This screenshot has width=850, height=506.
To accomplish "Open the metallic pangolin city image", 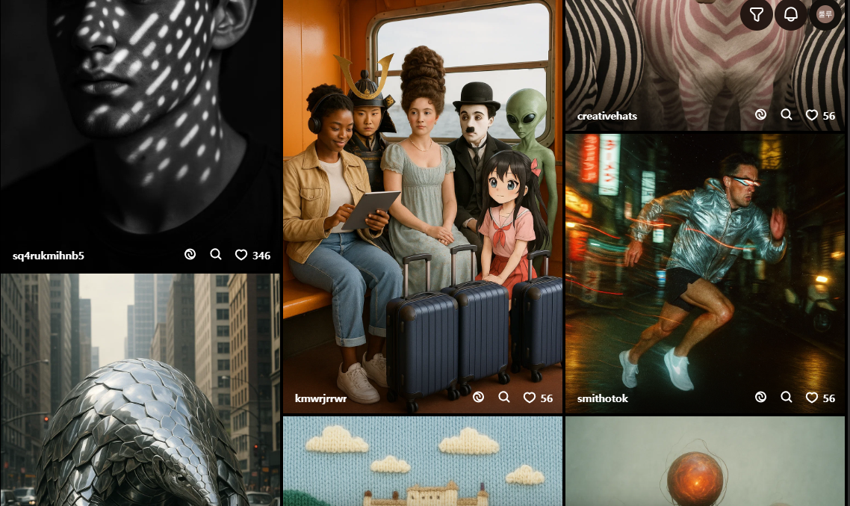I will coord(140,390).
